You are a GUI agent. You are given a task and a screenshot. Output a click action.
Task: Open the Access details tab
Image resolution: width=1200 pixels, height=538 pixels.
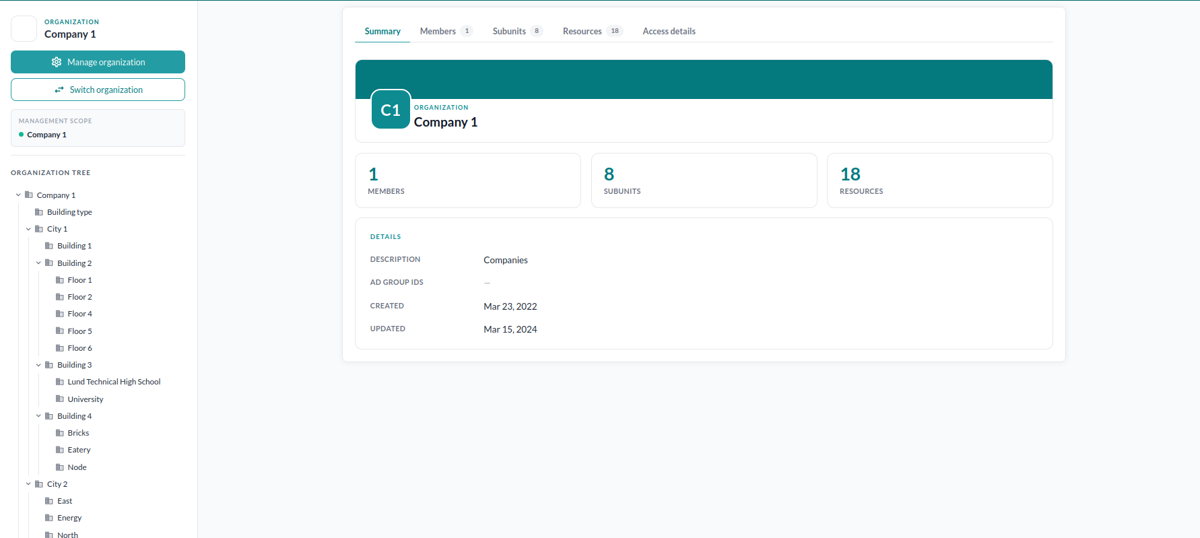669,31
